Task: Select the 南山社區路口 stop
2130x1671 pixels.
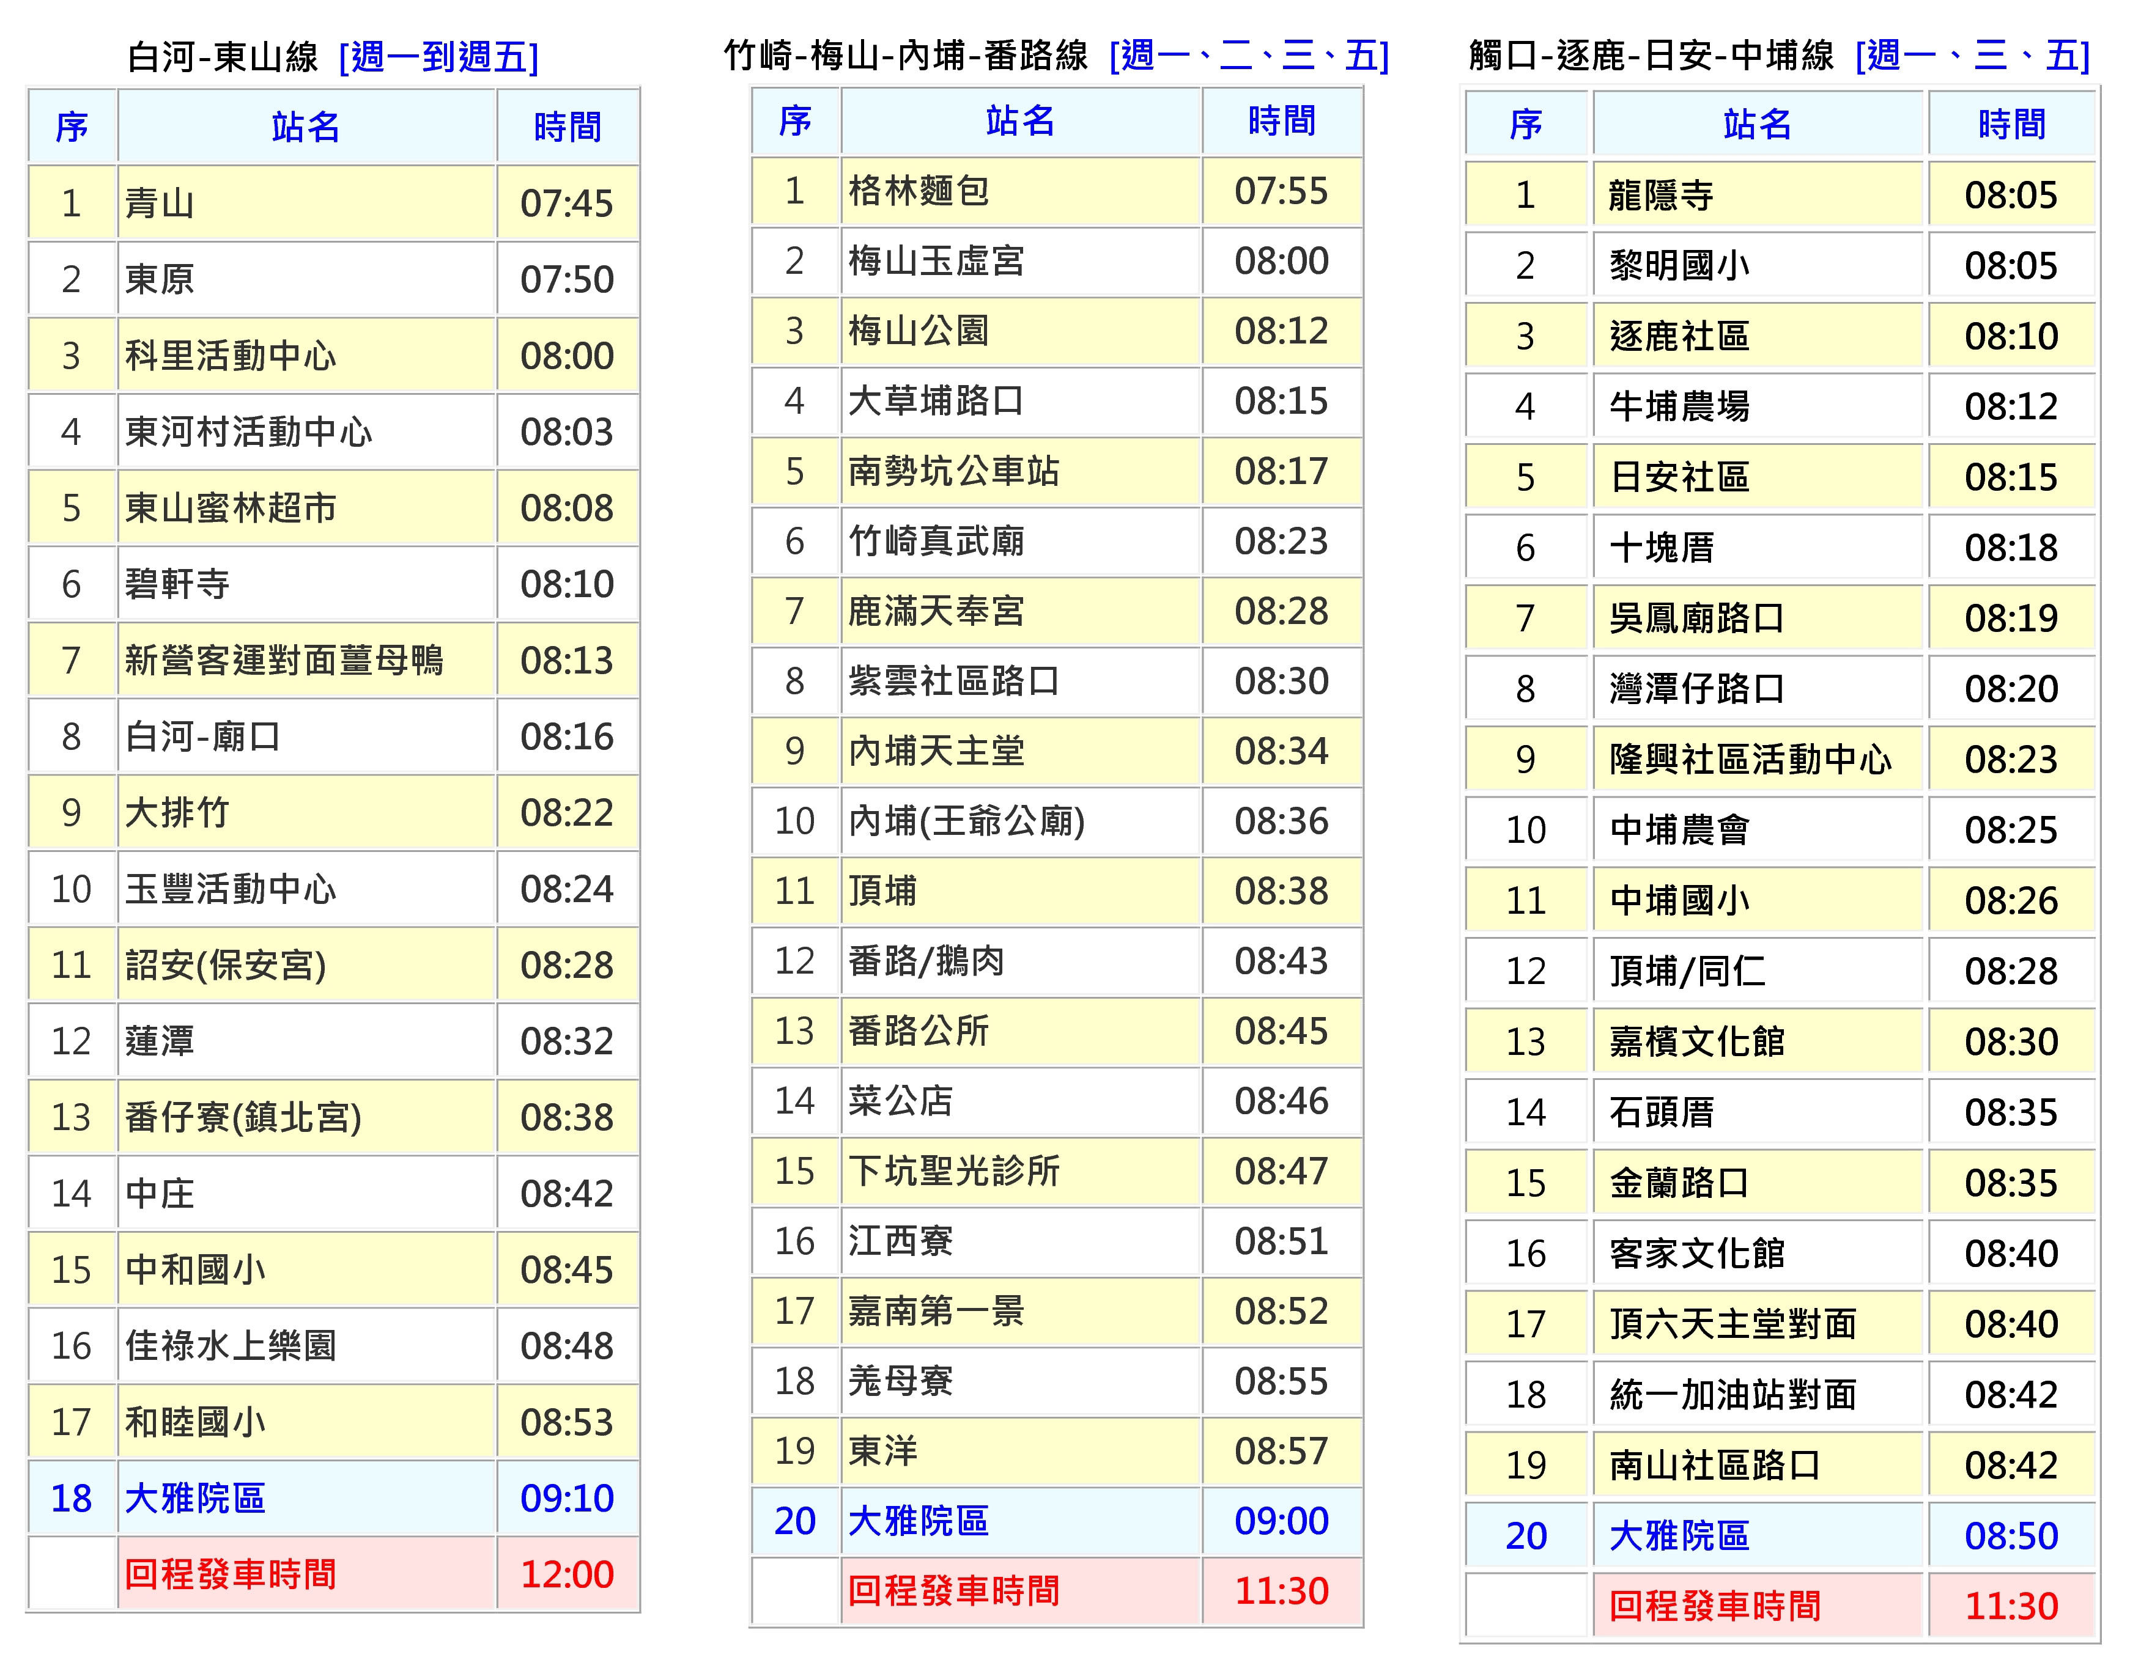Action: (x=1715, y=1466)
